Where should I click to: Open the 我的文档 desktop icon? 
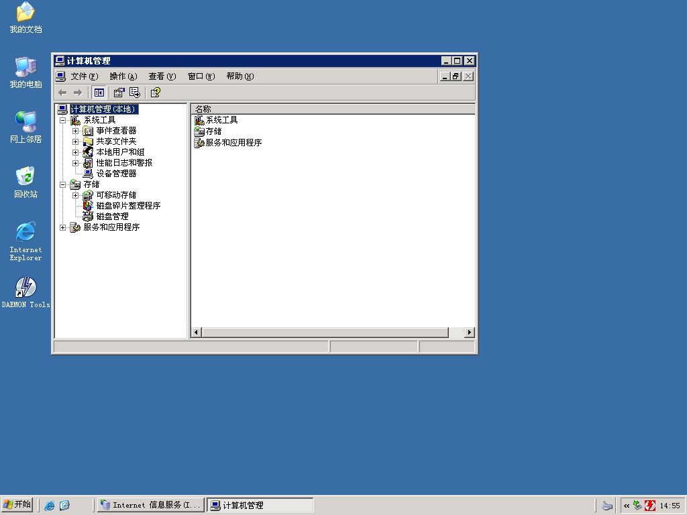(x=26, y=18)
